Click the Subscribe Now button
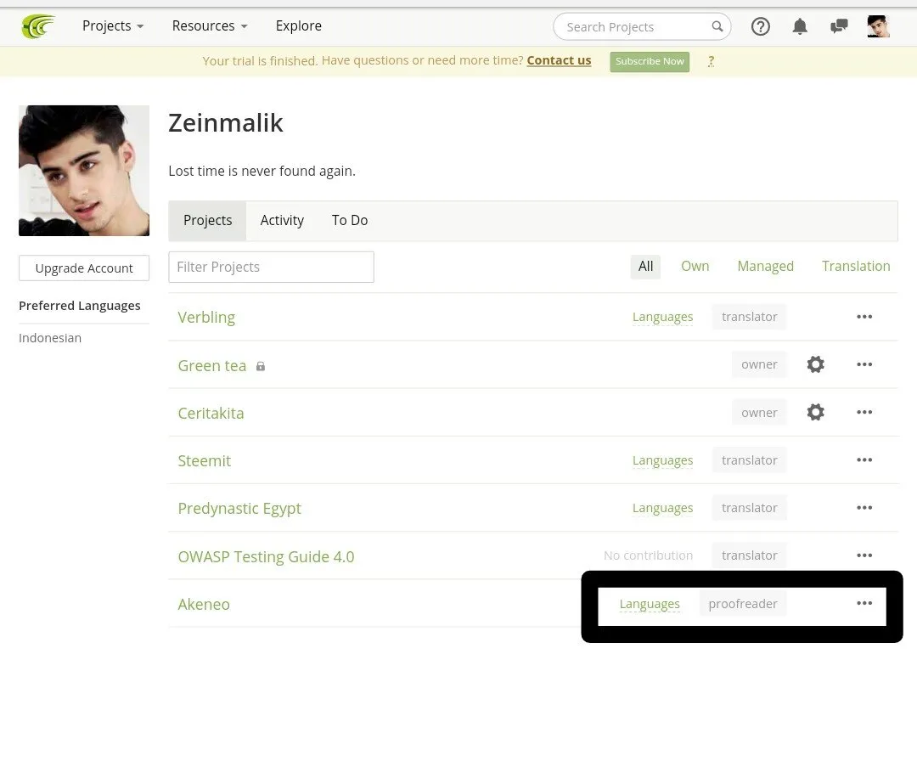Viewport: 917px width, 778px height. pyautogui.click(x=650, y=61)
